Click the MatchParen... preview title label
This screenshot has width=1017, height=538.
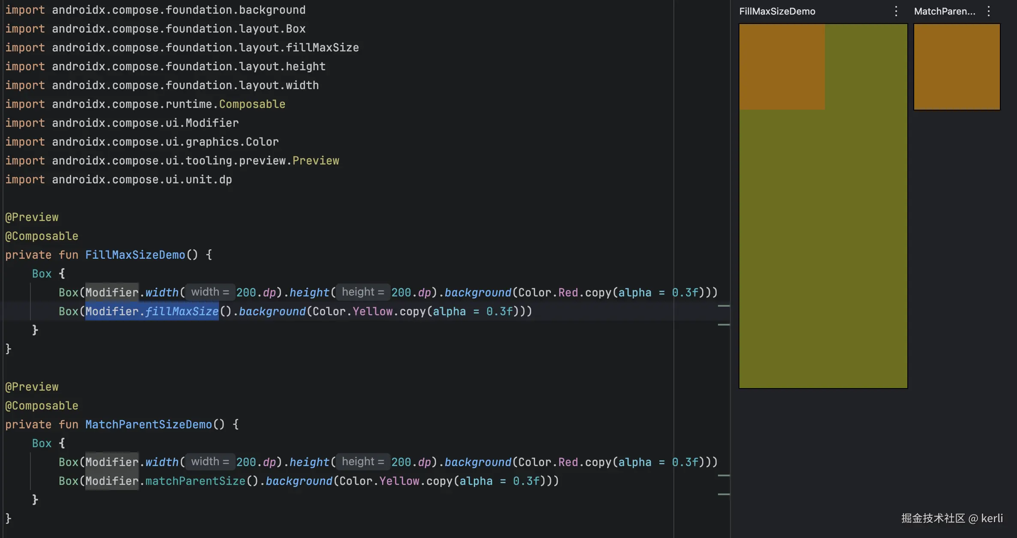[x=944, y=11]
